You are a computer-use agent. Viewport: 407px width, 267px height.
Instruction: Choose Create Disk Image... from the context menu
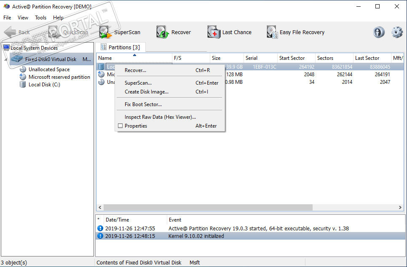pos(170,91)
